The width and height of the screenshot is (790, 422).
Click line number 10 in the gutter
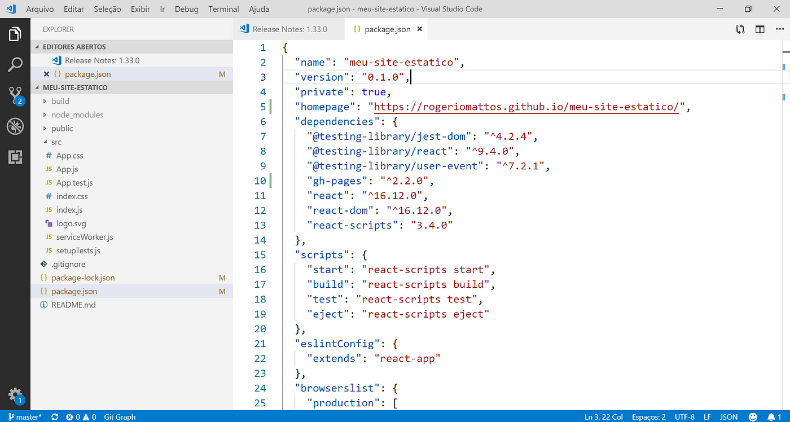point(260,181)
